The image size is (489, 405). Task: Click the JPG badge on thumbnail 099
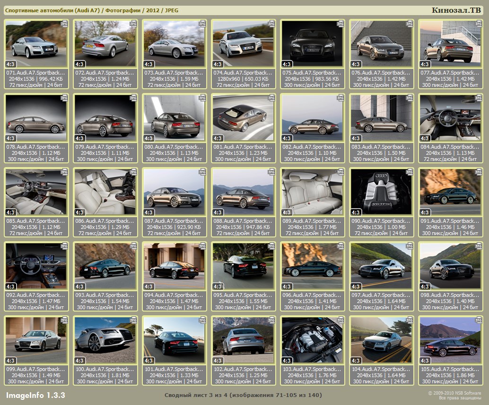click(64, 320)
